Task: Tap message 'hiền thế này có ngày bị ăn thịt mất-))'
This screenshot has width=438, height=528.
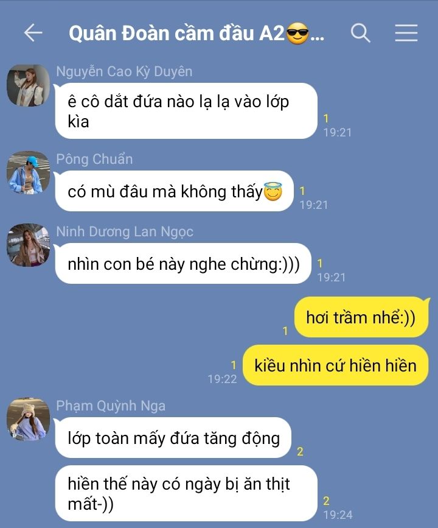Action: (x=186, y=493)
